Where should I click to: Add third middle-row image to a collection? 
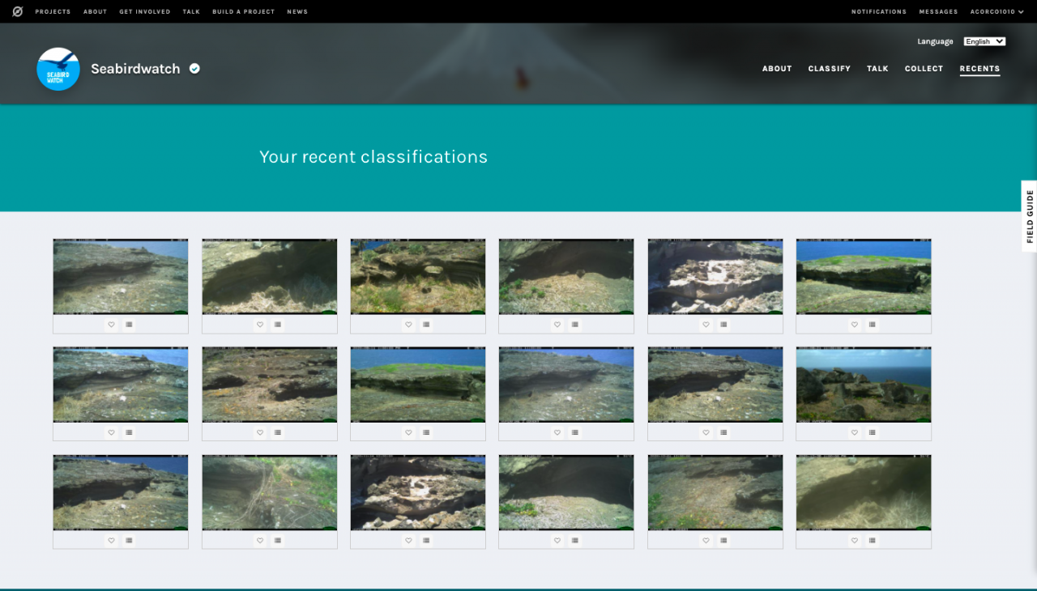pyautogui.click(x=427, y=432)
